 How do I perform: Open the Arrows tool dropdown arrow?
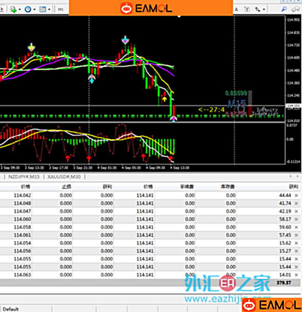(264, 9)
